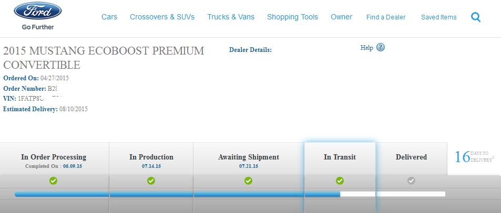Click the Ford oval logo
501x213 pixels.
(38, 11)
